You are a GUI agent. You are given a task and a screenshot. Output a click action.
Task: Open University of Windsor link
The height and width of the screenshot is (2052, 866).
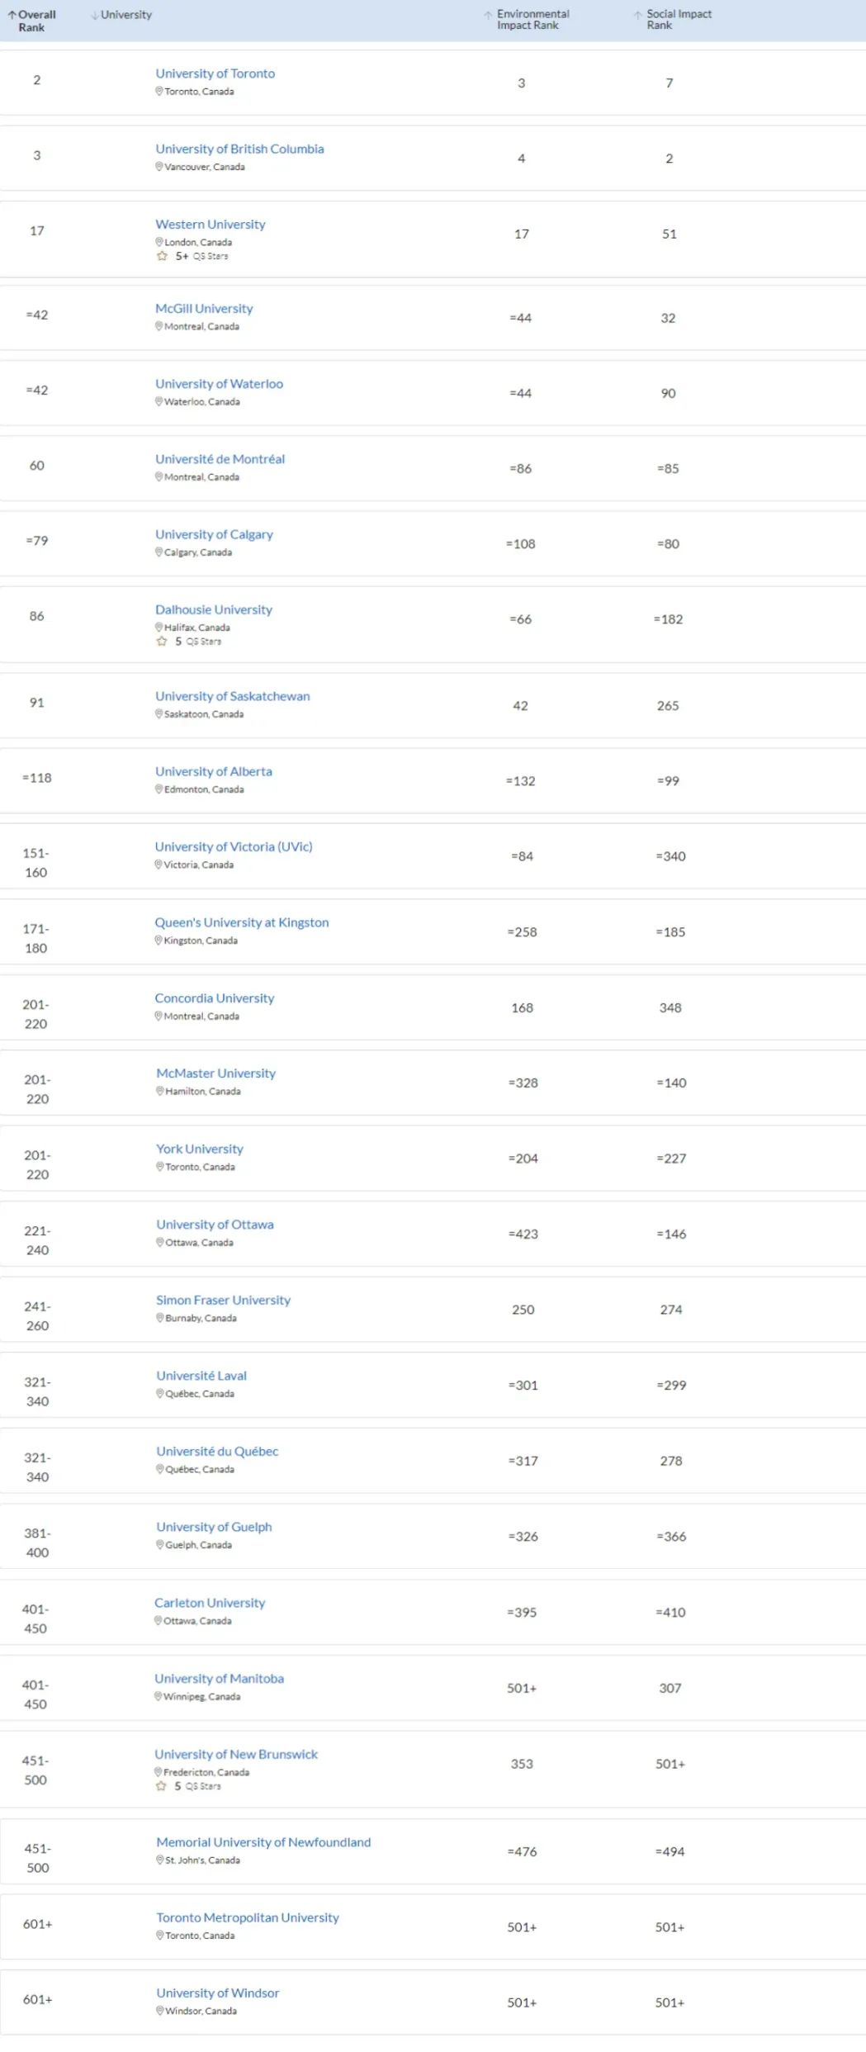tap(218, 1993)
